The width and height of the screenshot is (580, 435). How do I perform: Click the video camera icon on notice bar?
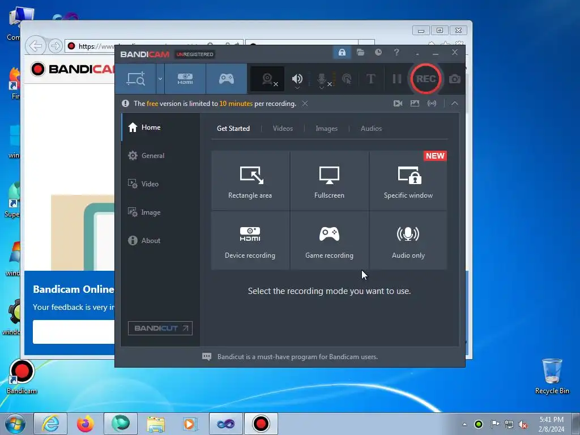[x=398, y=104]
